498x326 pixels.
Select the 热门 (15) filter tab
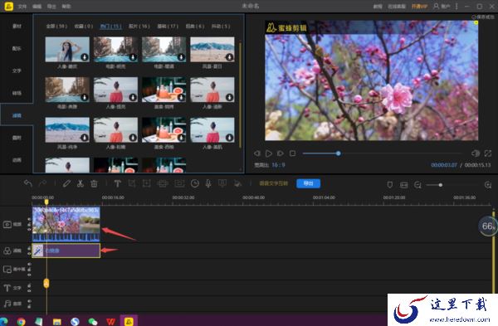(x=111, y=26)
